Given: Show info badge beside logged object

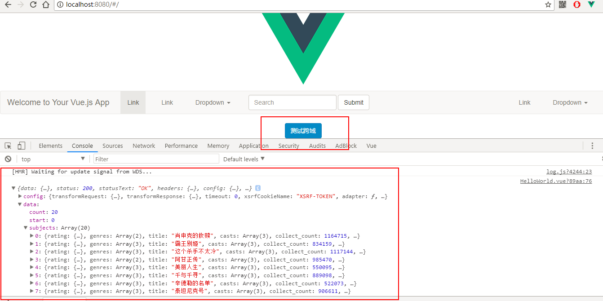Looking at the screenshot, I should pyautogui.click(x=258, y=188).
